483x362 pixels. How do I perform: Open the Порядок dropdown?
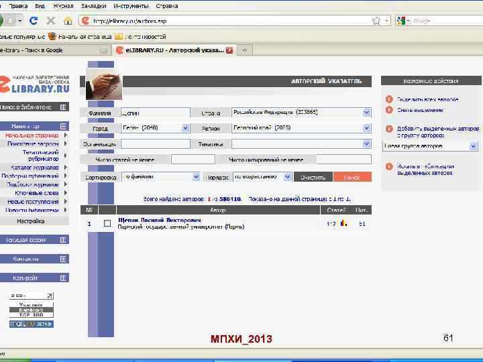tap(287, 177)
